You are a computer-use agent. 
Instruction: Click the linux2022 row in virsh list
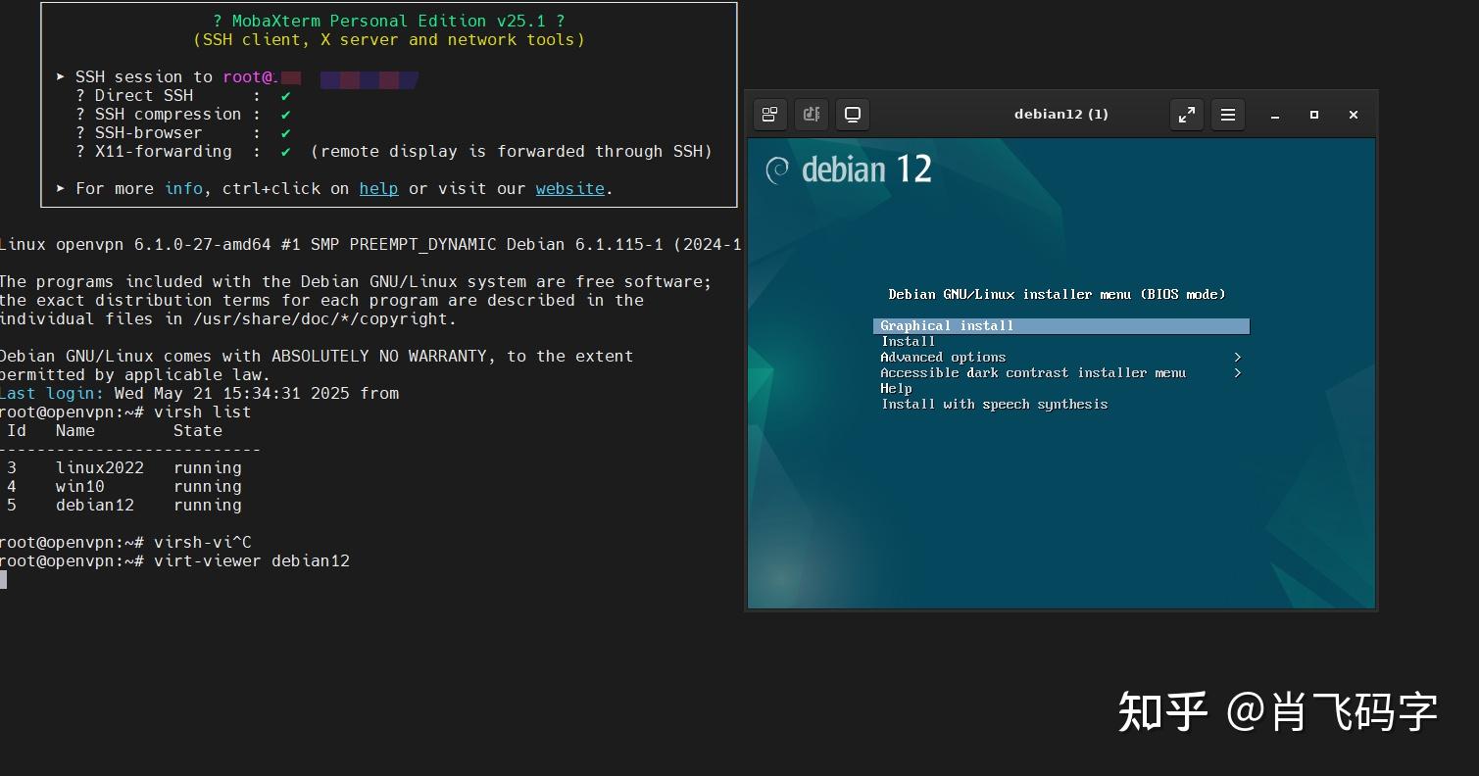pyautogui.click(x=123, y=468)
